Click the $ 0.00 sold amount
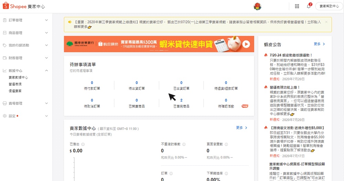344x181 pixels. pos(76,151)
